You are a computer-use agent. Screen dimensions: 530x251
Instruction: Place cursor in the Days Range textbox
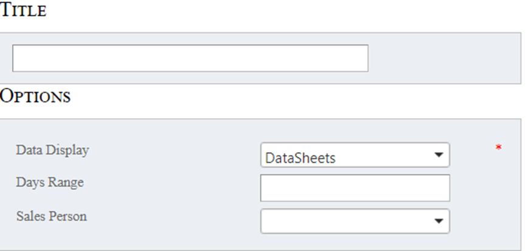[x=354, y=188]
